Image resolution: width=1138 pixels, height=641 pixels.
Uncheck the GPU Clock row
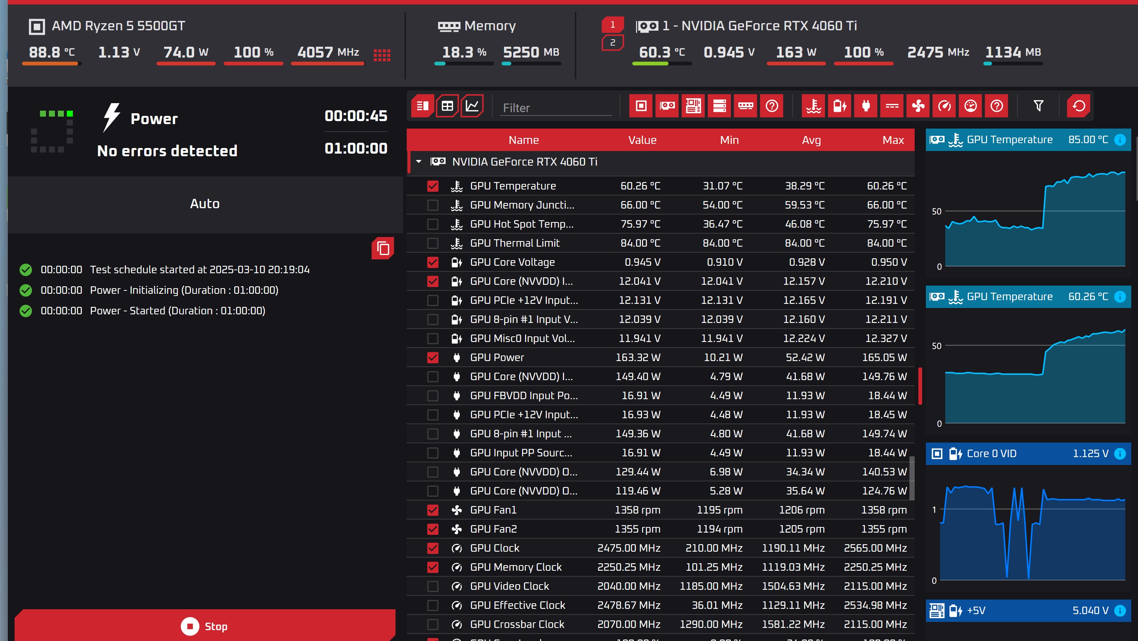click(x=433, y=548)
